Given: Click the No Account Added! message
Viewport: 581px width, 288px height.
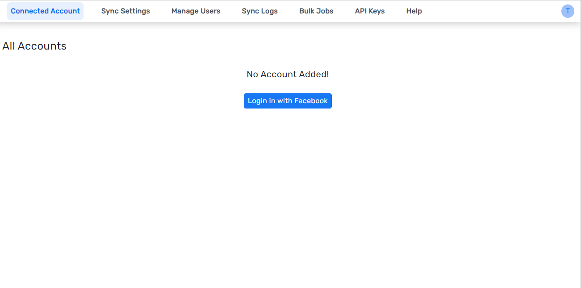Looking at the screenshot, I should 288,75.
